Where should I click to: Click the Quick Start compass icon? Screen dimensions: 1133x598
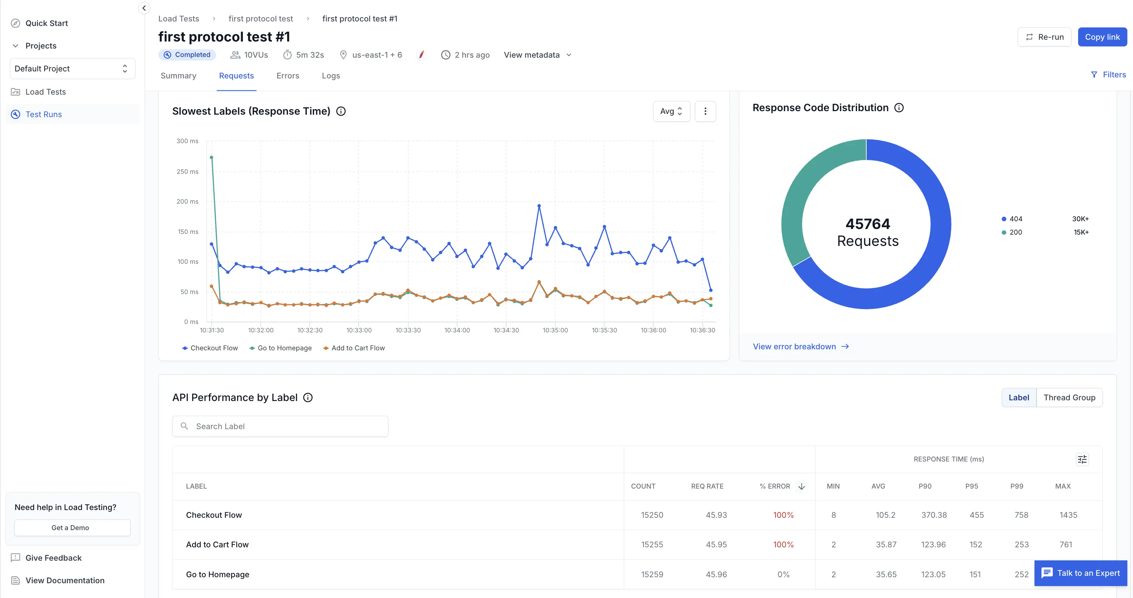pyautogui.click(x=16, y=23)
